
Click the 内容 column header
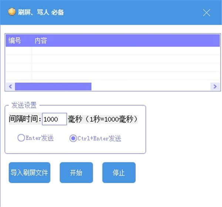click(41, 41)
